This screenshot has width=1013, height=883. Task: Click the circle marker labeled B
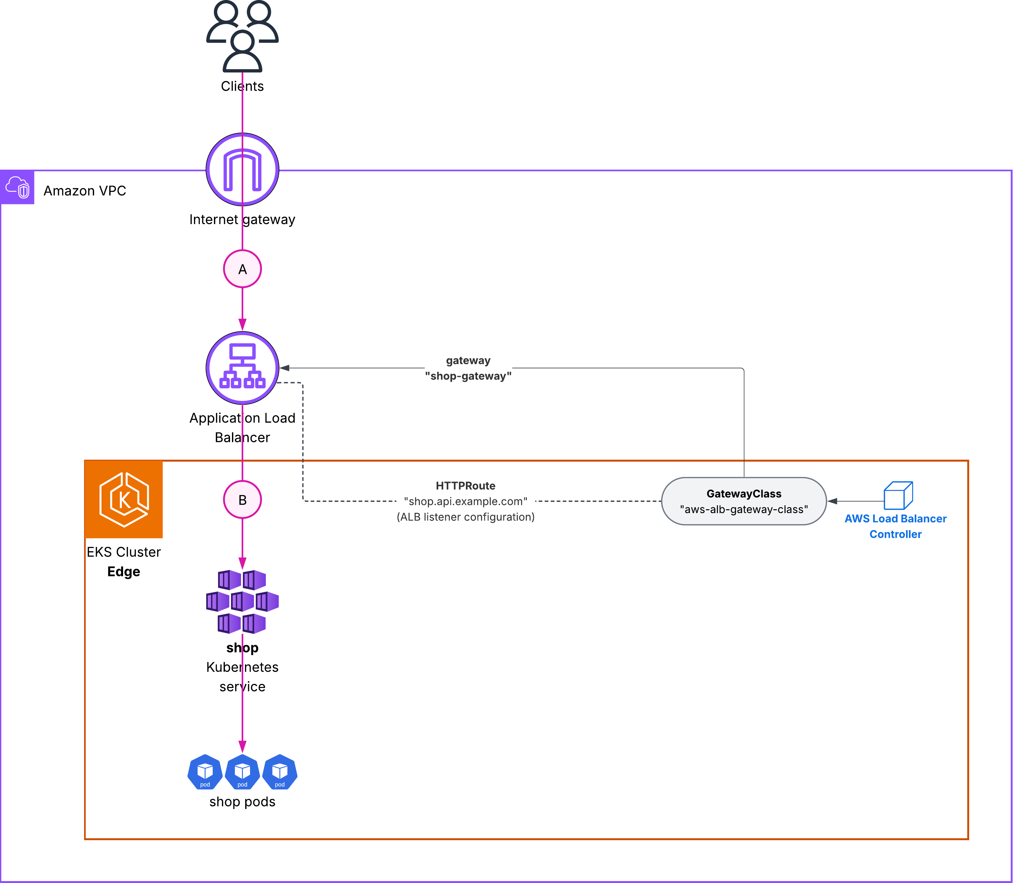[242, 500]
